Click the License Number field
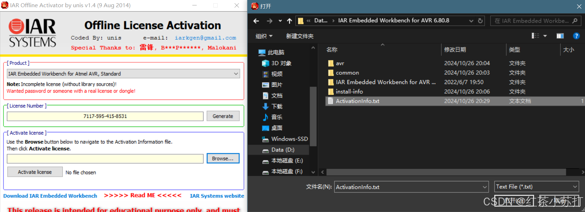 click(x=105, y=116)
